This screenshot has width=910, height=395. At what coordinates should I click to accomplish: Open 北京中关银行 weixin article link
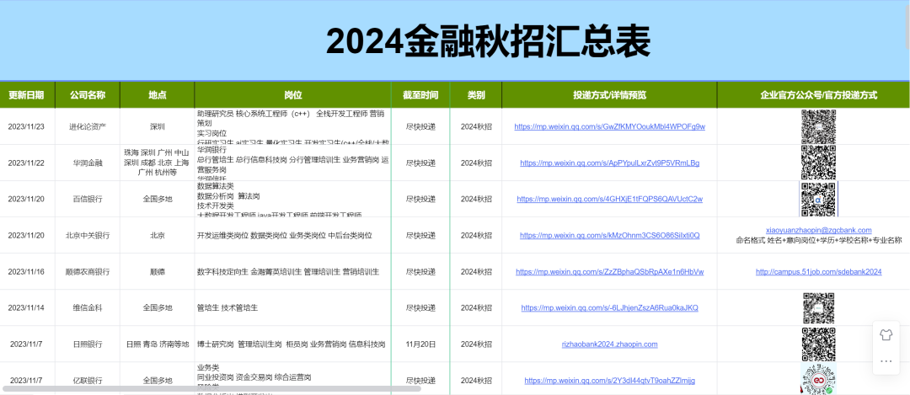(609, 236)
